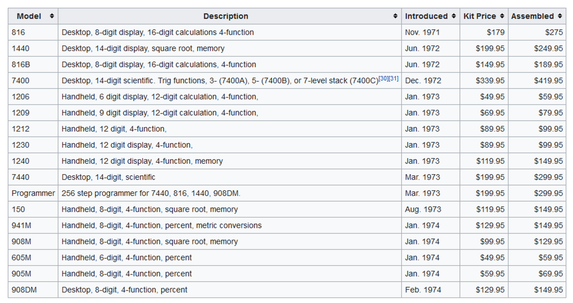Click the $179 kit price
Viewport: 573px width, 303px height.
(496, 32)
